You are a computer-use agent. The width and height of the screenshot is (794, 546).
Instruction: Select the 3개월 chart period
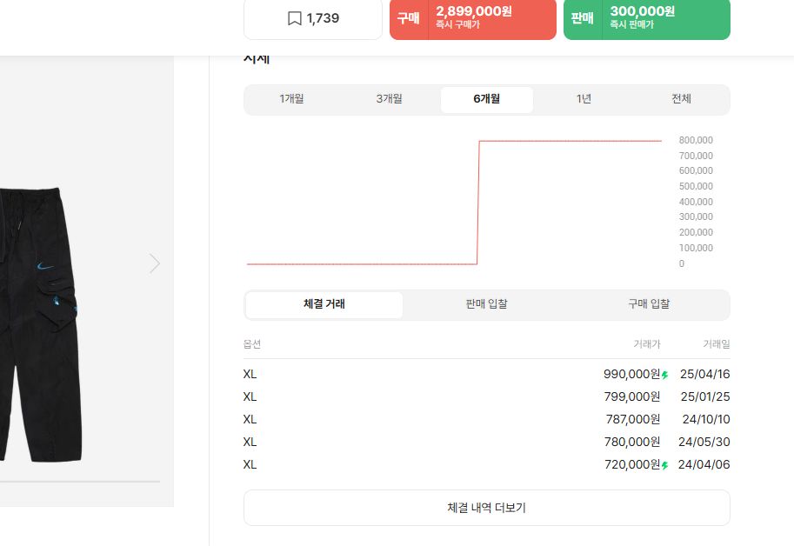tap(390, 99)
